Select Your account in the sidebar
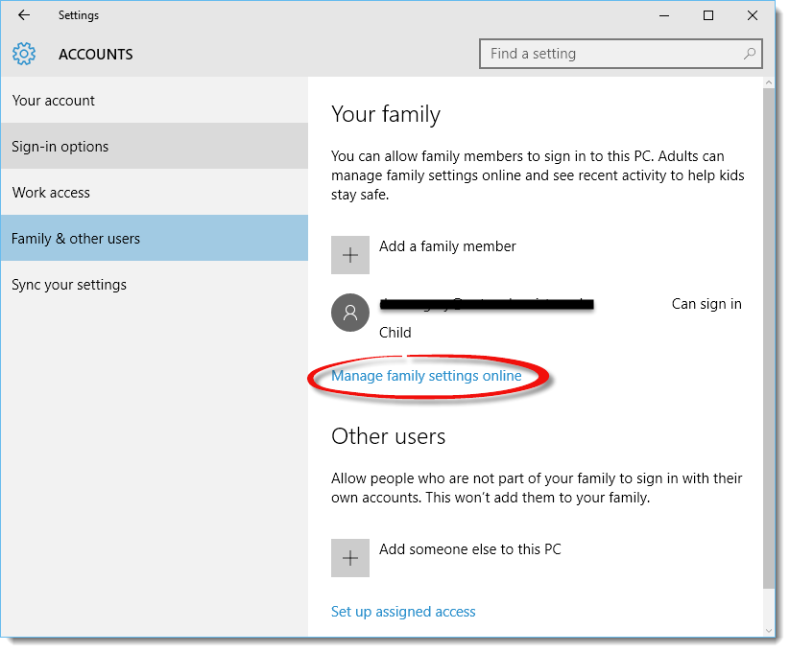 (x=52, y=100)
